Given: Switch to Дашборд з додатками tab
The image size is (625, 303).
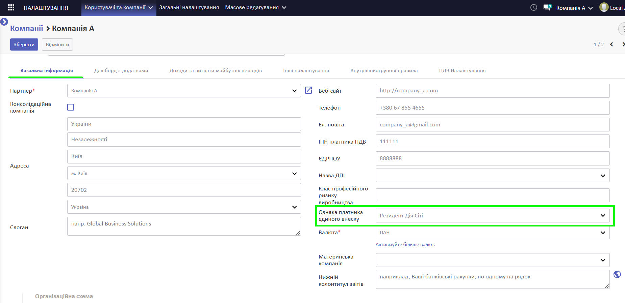Looking at the screenshot, I should tap(121, 70).
